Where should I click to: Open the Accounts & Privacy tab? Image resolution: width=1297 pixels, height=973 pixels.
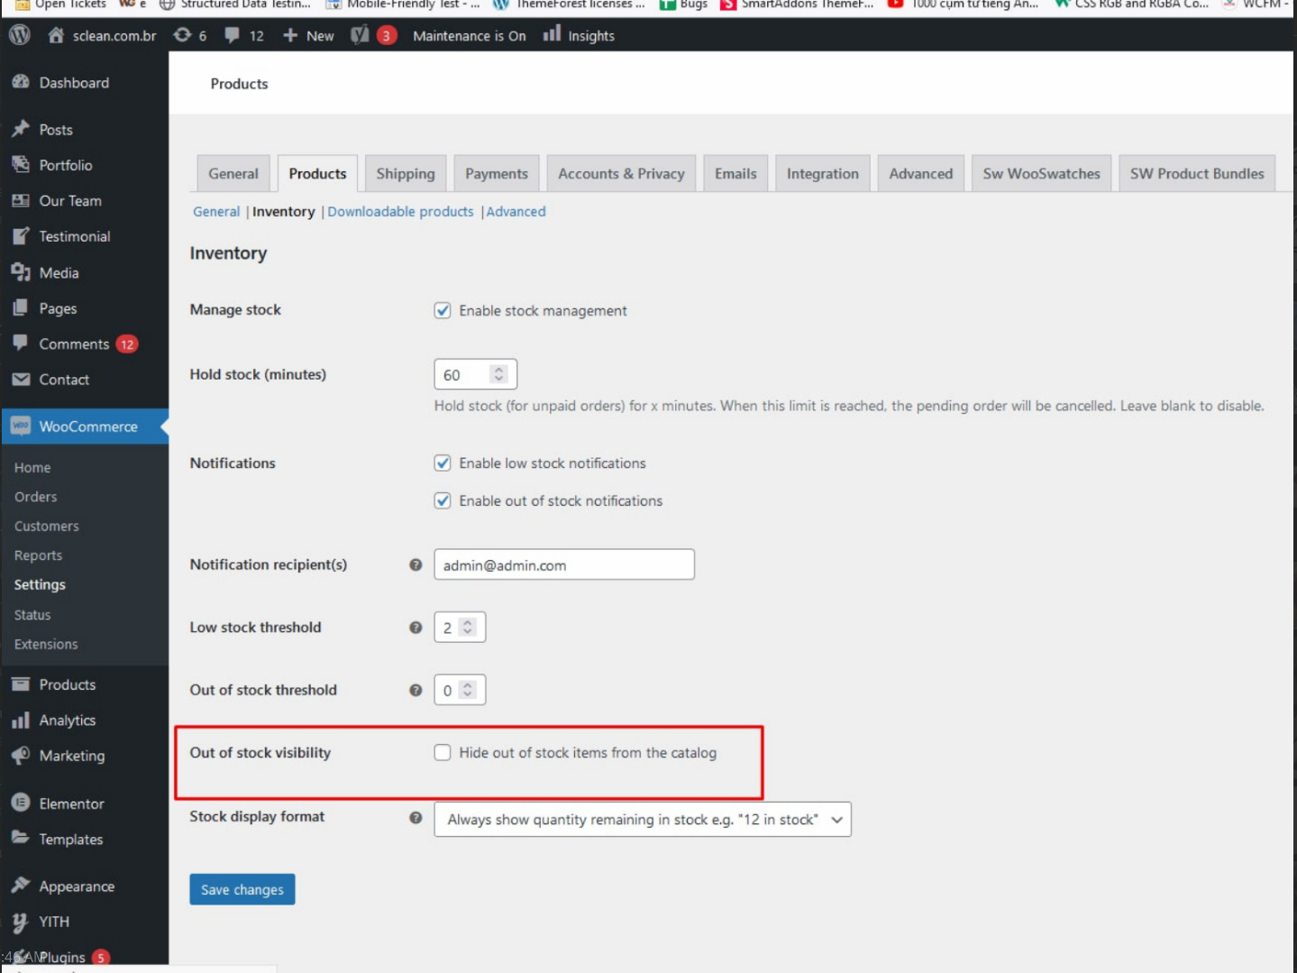[621, 173]
